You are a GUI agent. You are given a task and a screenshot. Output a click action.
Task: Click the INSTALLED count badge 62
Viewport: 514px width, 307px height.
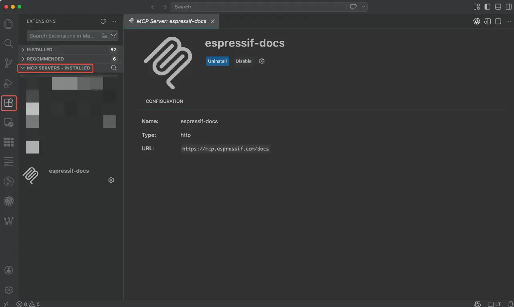click(113, 50)
